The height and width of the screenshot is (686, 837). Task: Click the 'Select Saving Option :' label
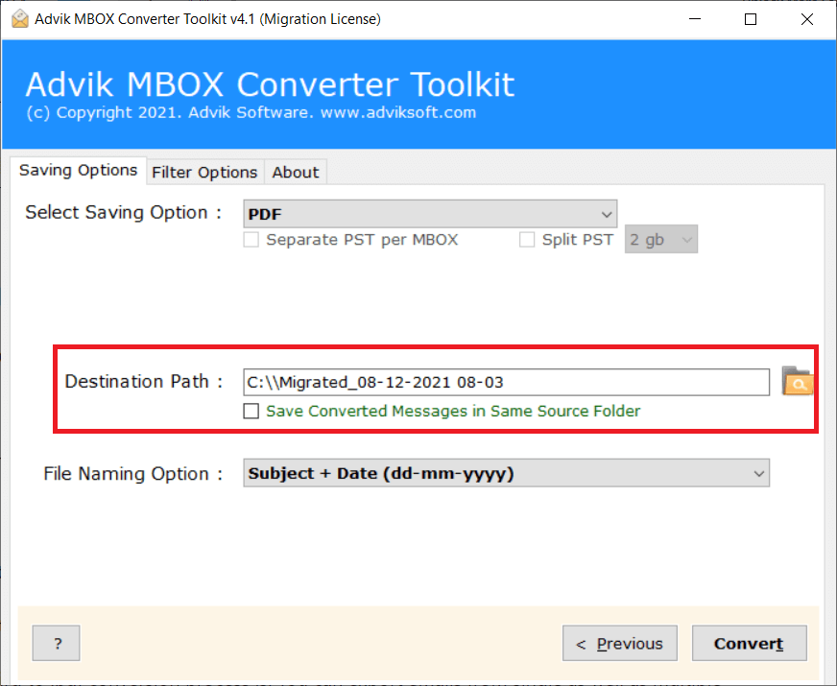coord(123,212)
